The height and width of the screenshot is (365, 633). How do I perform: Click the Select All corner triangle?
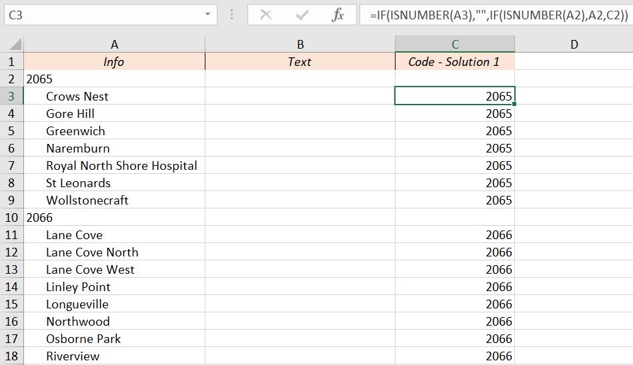pos(15,44)
